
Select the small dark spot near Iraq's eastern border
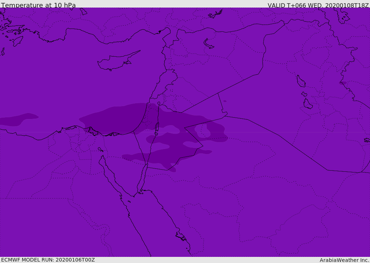(x=343, y=83)
